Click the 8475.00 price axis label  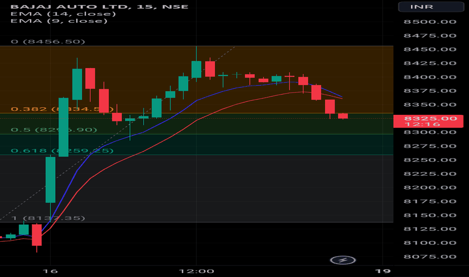(430, 36)
